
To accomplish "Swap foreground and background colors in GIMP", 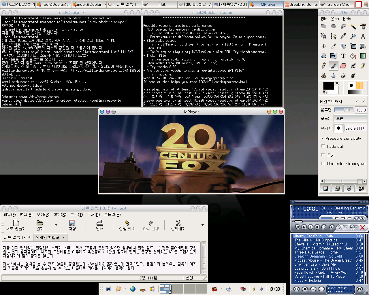I will [x=337, y=84].
